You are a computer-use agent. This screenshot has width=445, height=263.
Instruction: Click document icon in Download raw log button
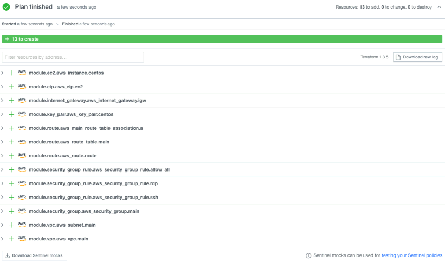coord(398,57)
